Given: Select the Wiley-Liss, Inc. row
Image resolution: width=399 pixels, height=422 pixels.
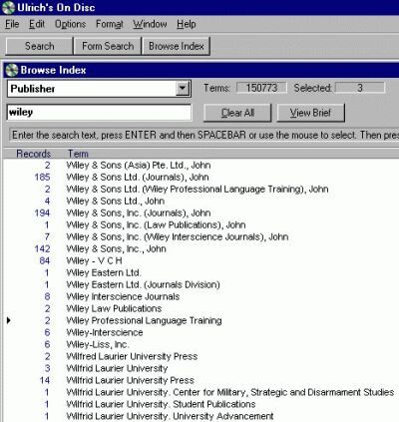Looking at the screenshot, I should pos(98,345).
